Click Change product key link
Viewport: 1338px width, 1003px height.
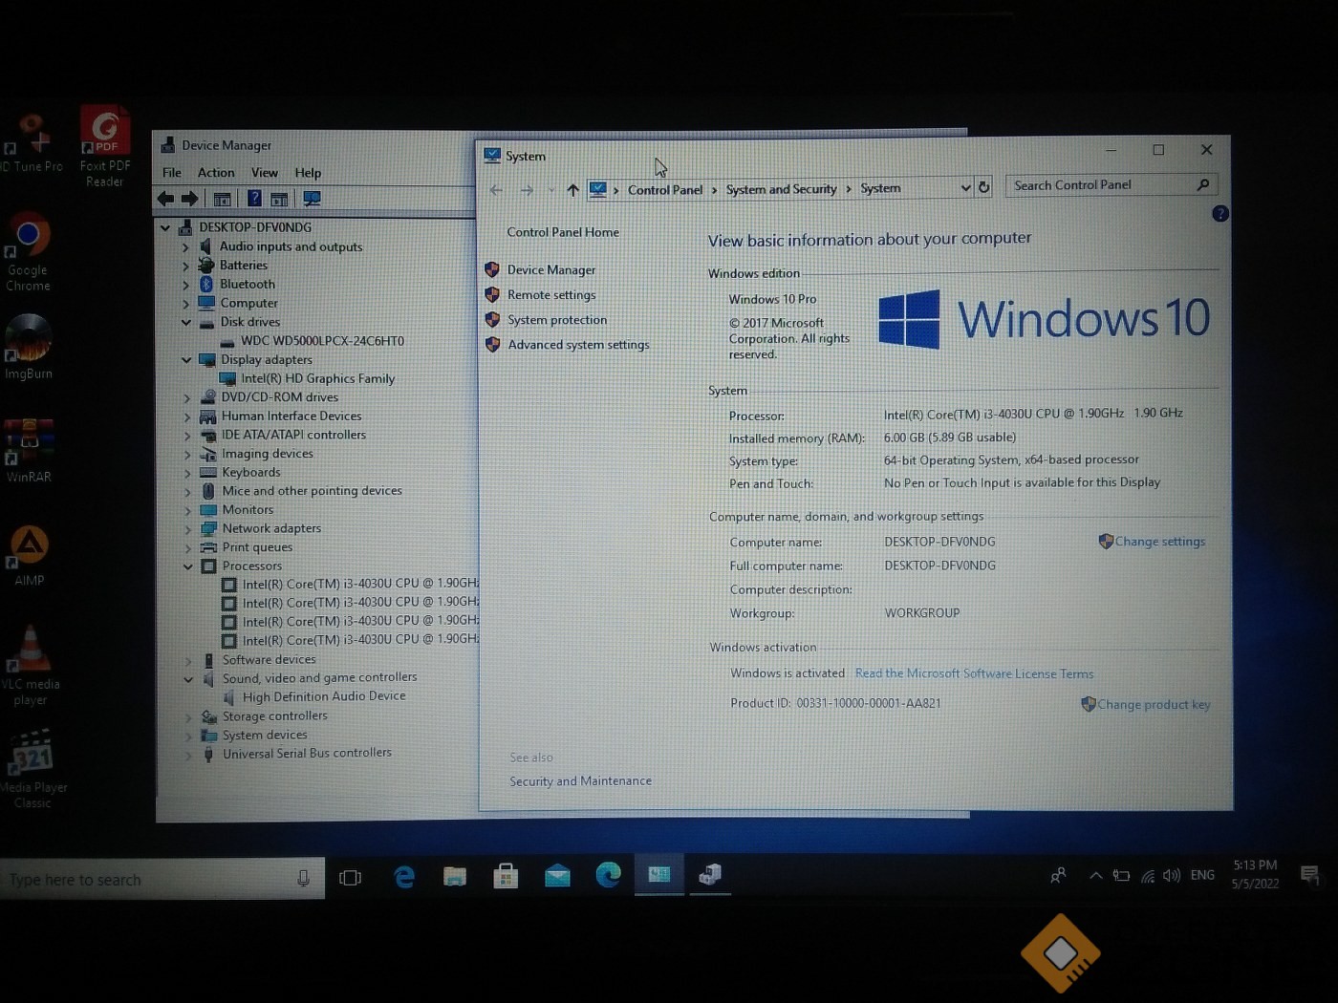tap(1154, 705)
